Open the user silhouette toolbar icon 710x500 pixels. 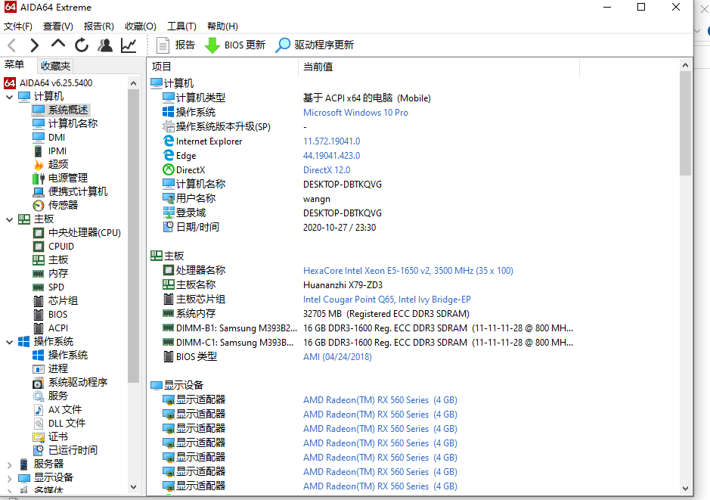(106, 45)
